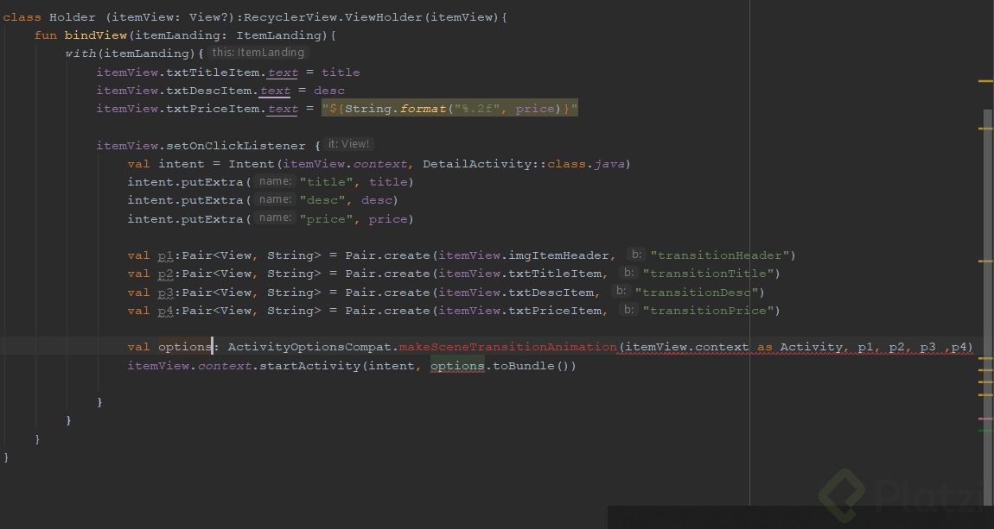Click the 'this: ItemLanding' inlay hint
Screen dimensions: 994x529
tap(258, 53)
